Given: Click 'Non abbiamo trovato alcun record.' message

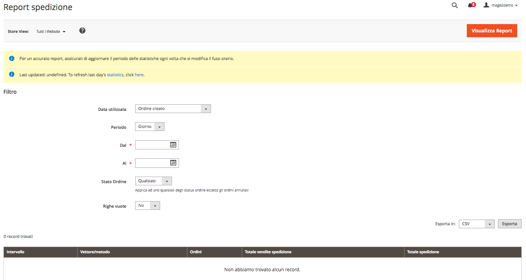Looking at the screenshot, I should pos(262,269).
